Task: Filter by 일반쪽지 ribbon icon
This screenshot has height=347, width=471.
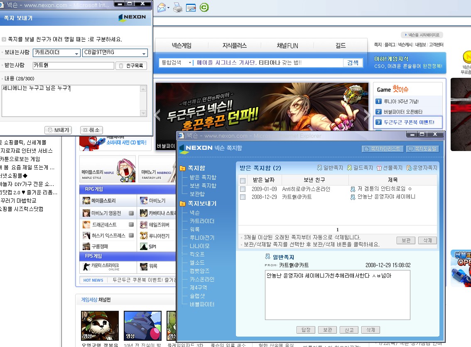Action: 319,168
